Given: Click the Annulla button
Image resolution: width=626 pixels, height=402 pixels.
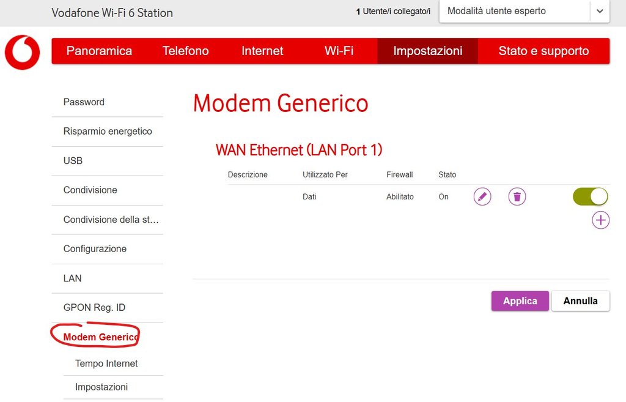Looking at the screenshot, I should tap(581, 301).
